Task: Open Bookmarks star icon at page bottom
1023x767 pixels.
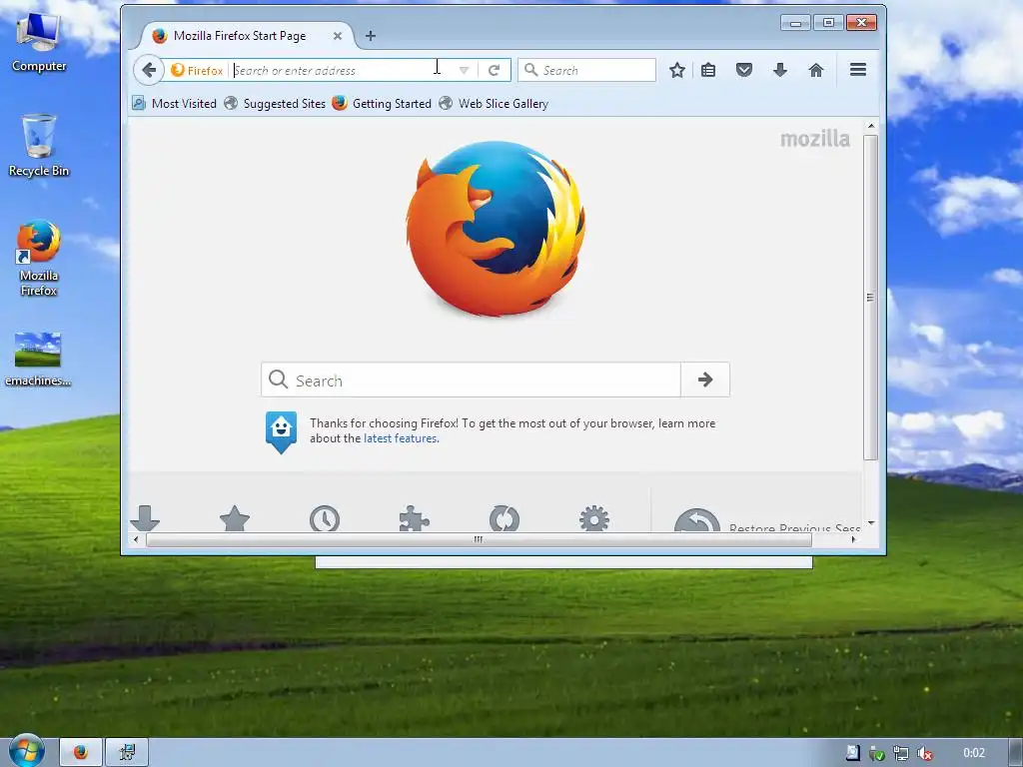Action: pos(235,518)
